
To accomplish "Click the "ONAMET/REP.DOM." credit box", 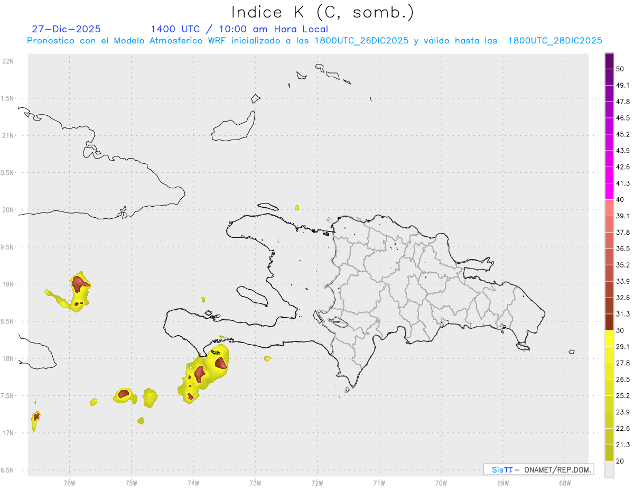I will coord(539,469).
